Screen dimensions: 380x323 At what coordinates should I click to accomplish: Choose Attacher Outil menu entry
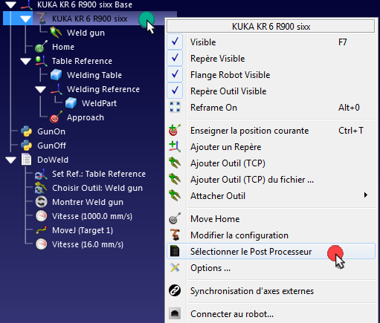click(x=271, y=196)
